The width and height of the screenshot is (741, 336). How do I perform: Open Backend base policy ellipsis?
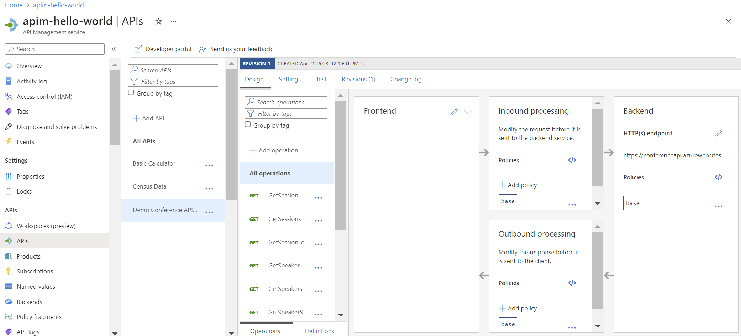pyautogui.click(x=719, y=206)
